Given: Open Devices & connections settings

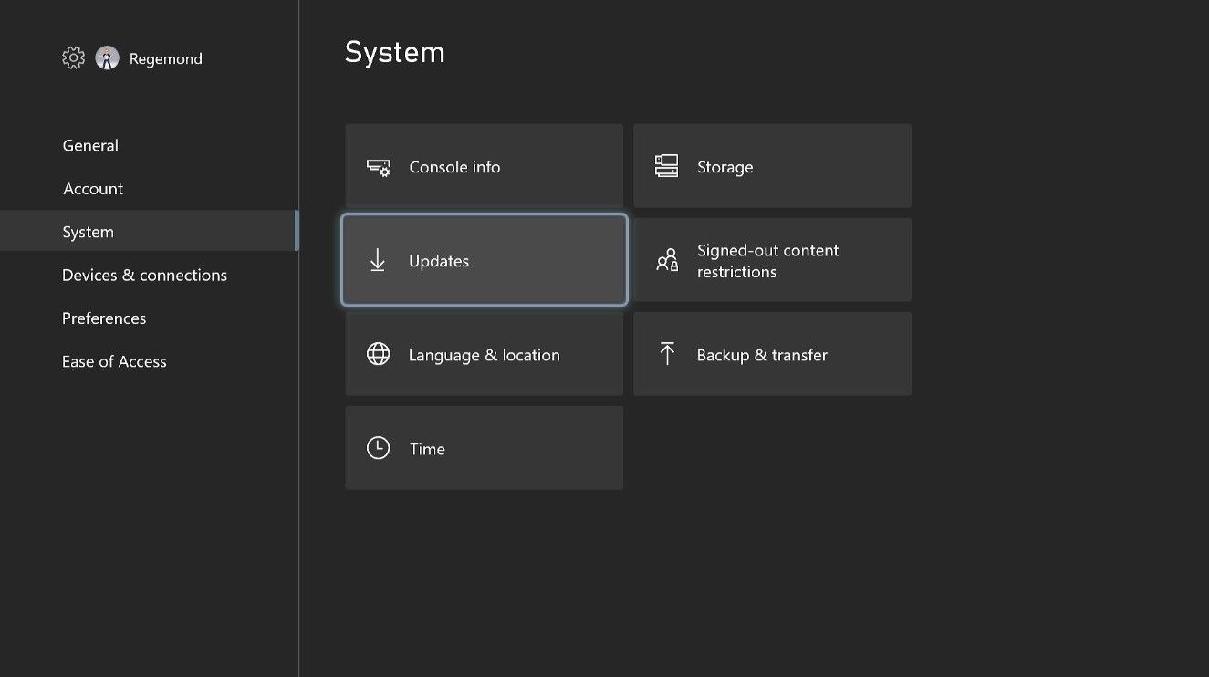Looking at the screenshot, I should 144,275.
